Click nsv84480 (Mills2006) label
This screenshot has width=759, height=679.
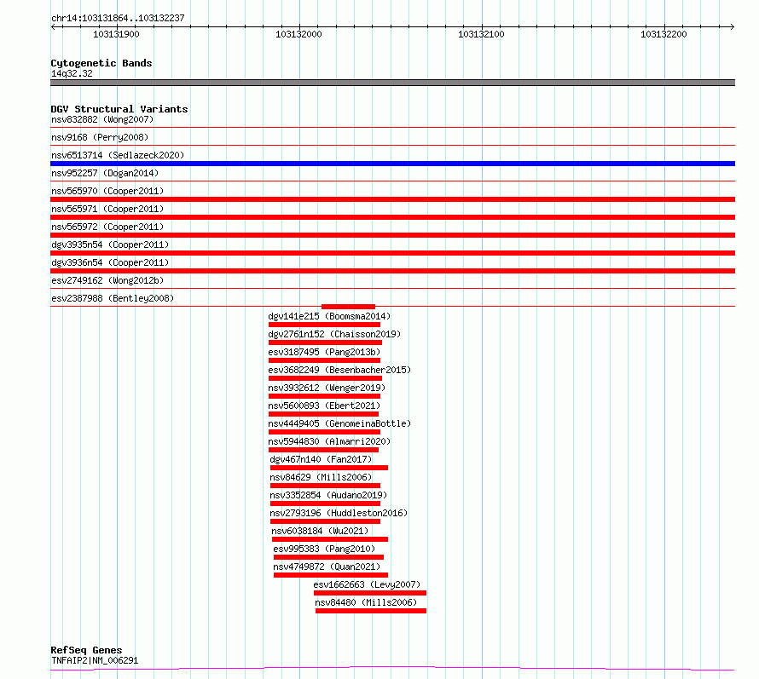366,602
